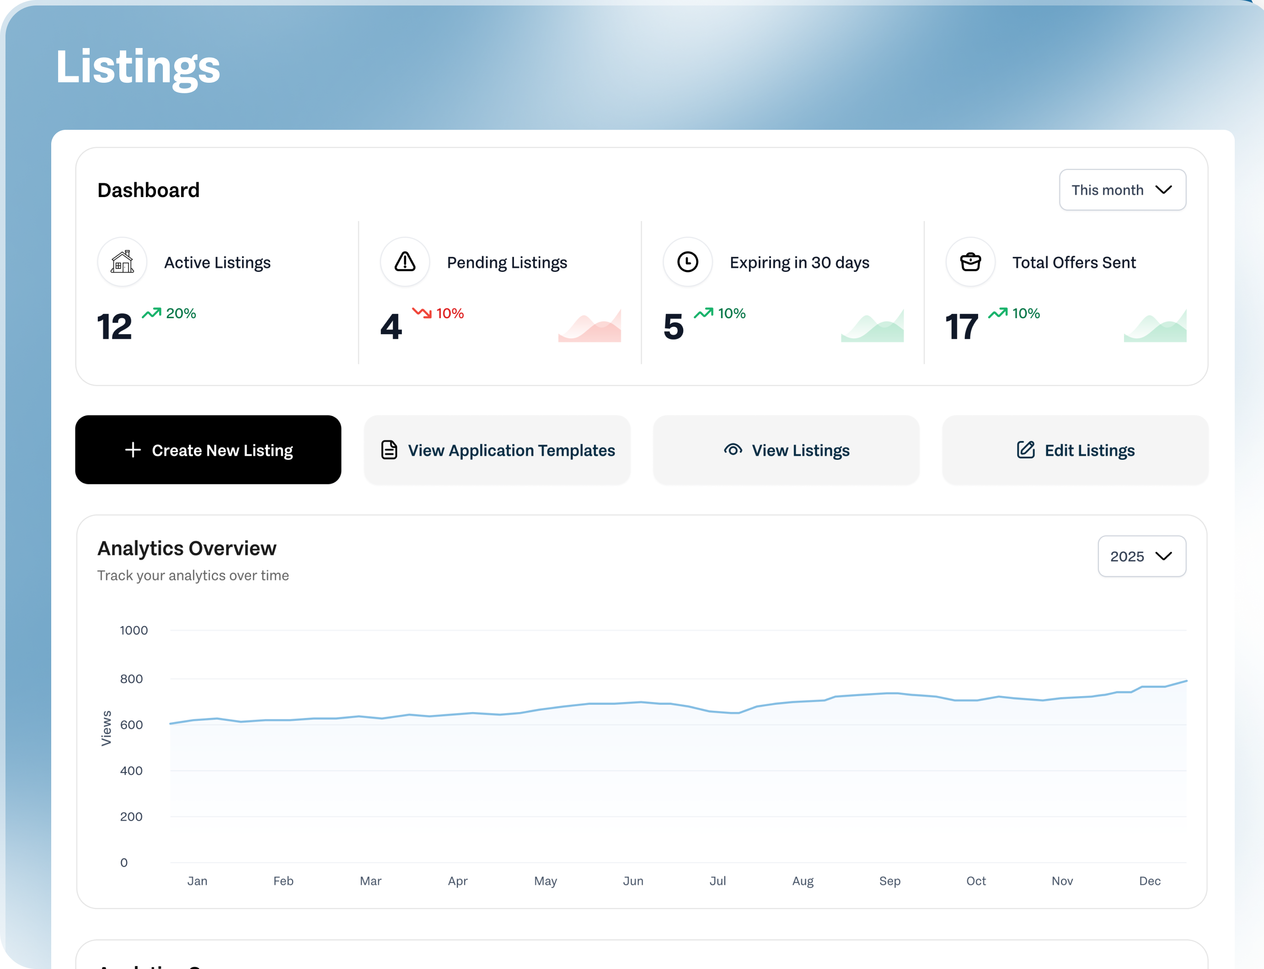Click the 1000 value on the Views axis

coord(134,630)
